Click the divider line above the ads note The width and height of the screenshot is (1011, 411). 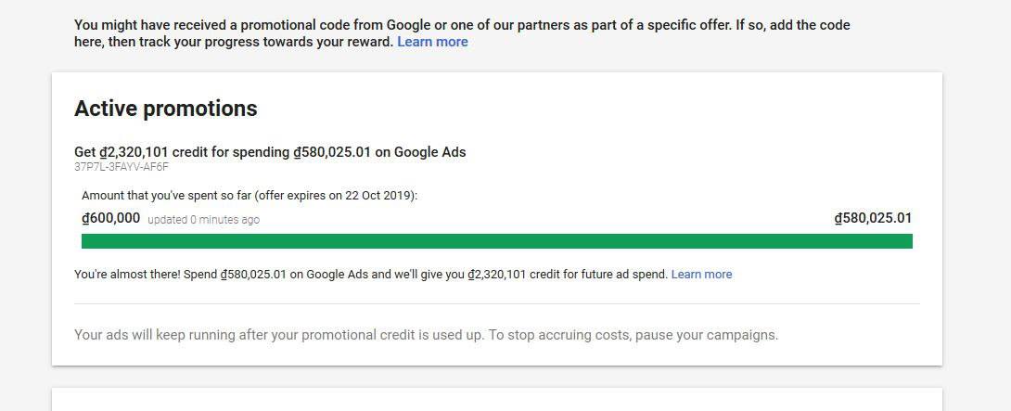[496, 303]
